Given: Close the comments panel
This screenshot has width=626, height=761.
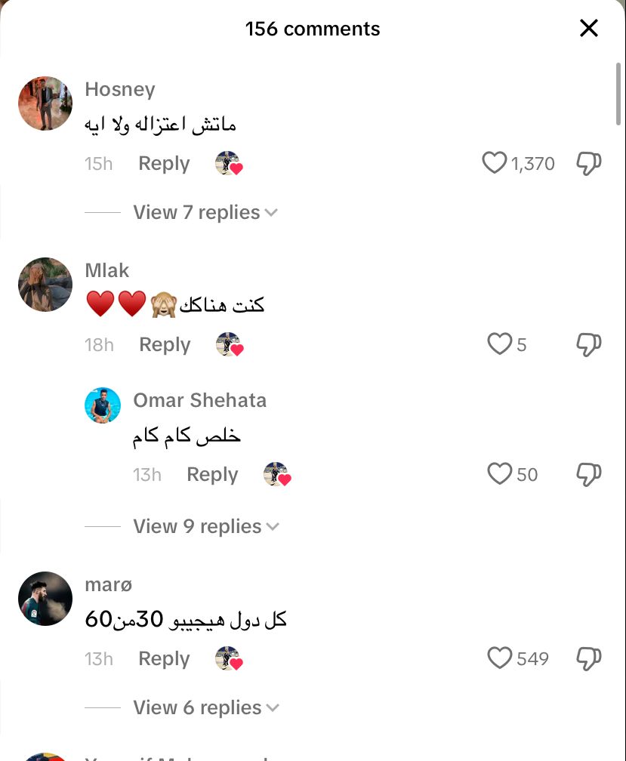Looking at the screenshot, I should (589, 28).
